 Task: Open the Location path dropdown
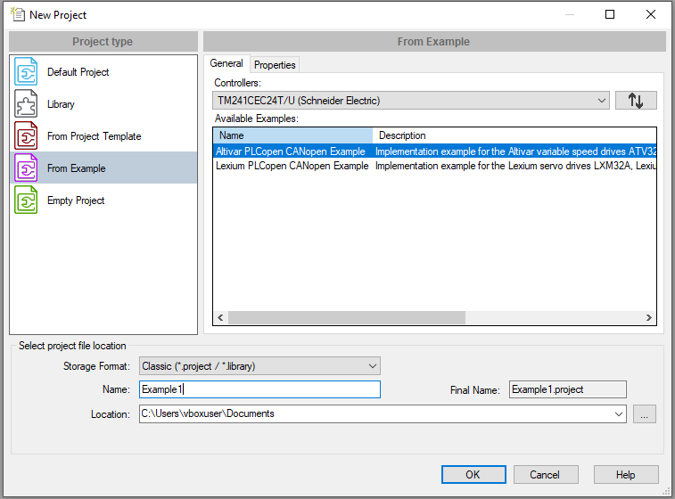[x=618, y=414]
